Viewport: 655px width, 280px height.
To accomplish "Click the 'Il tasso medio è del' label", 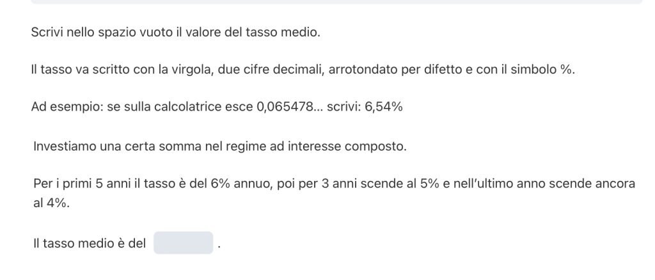I will 90,244.
